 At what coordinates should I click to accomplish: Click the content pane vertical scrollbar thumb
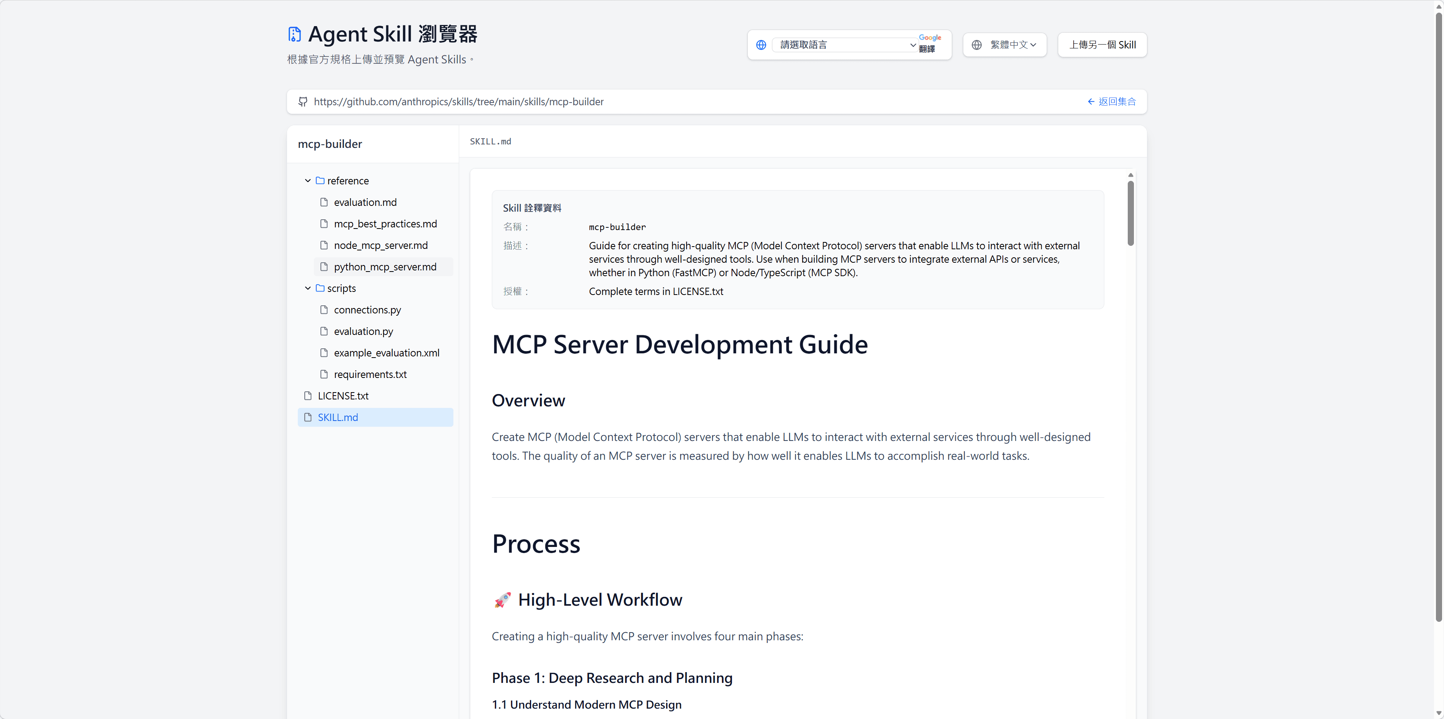[1131, 213]
